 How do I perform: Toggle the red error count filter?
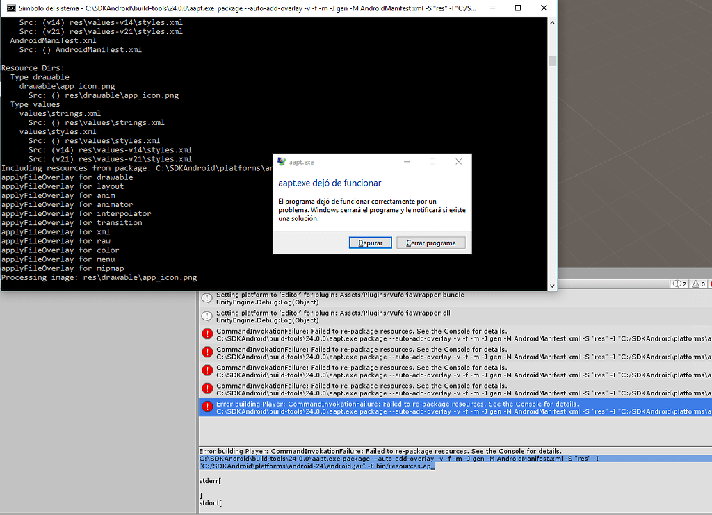[708, 283]
